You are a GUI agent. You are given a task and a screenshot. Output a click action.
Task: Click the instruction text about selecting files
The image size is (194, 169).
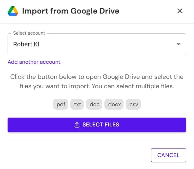point(97,81)
